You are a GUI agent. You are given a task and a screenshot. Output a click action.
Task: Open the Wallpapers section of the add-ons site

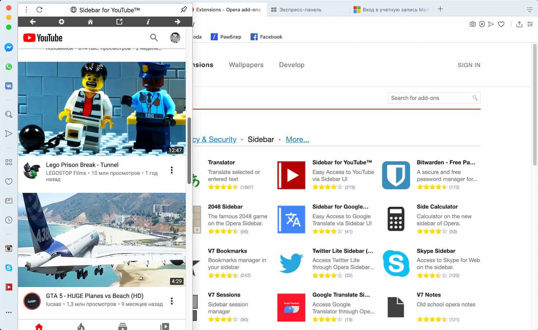point(246,65)
